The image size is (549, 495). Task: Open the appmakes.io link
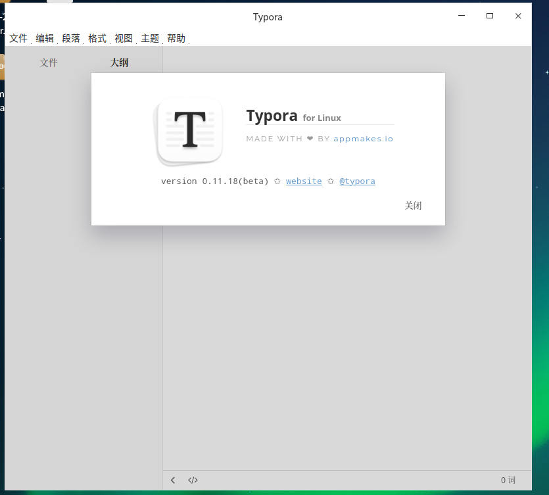(363, 139)
